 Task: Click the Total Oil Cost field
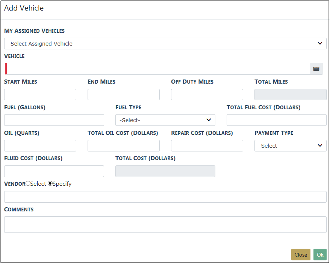pos(124,146)
